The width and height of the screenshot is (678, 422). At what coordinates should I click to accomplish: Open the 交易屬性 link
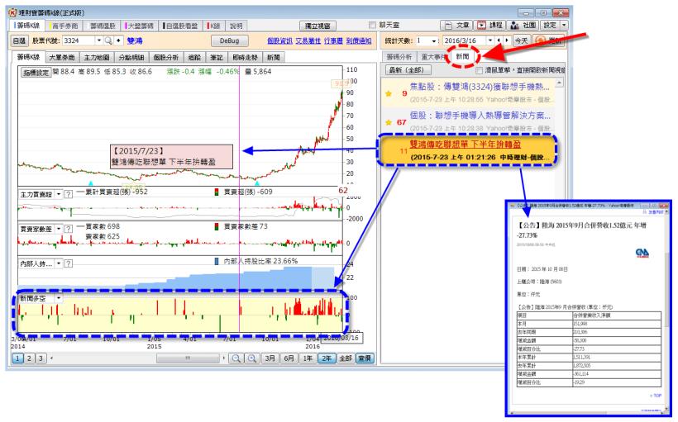pyautogui.click(x=308, y=40)
